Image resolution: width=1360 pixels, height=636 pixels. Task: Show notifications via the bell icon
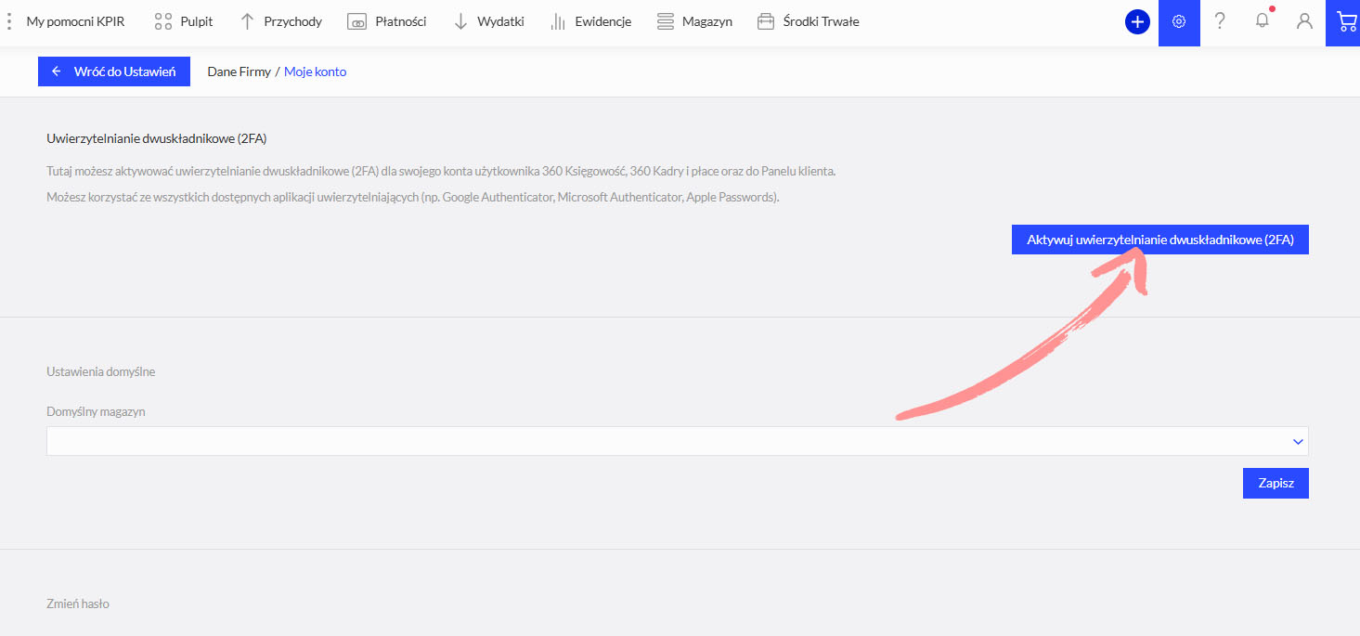click(1262, 21)
